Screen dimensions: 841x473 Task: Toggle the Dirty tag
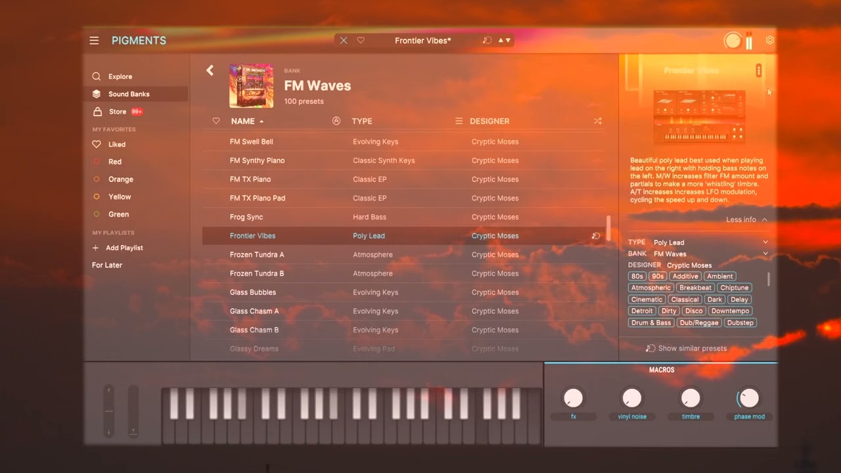tap(669, 311)
